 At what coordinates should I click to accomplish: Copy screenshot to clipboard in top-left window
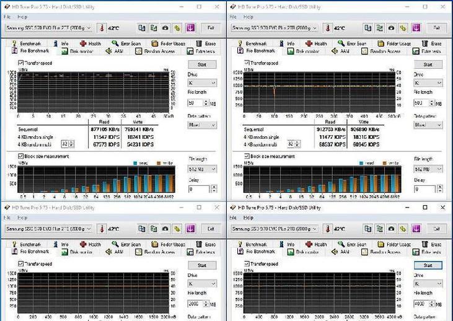[x=154, y=28]
